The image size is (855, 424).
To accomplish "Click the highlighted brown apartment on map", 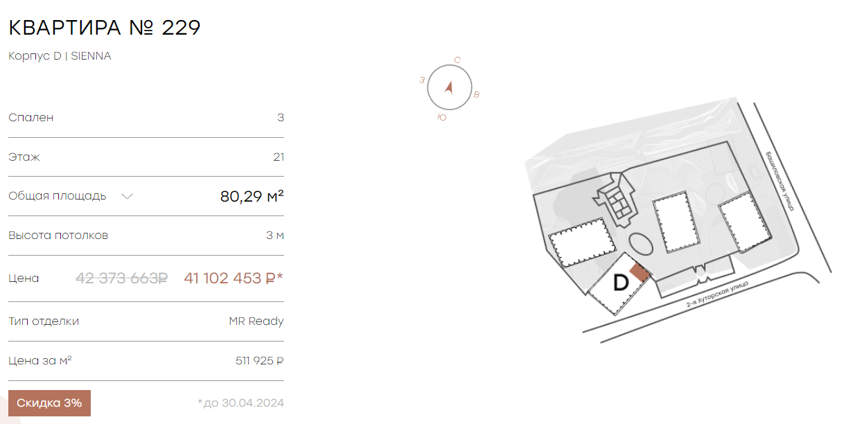I will point(640,272).
